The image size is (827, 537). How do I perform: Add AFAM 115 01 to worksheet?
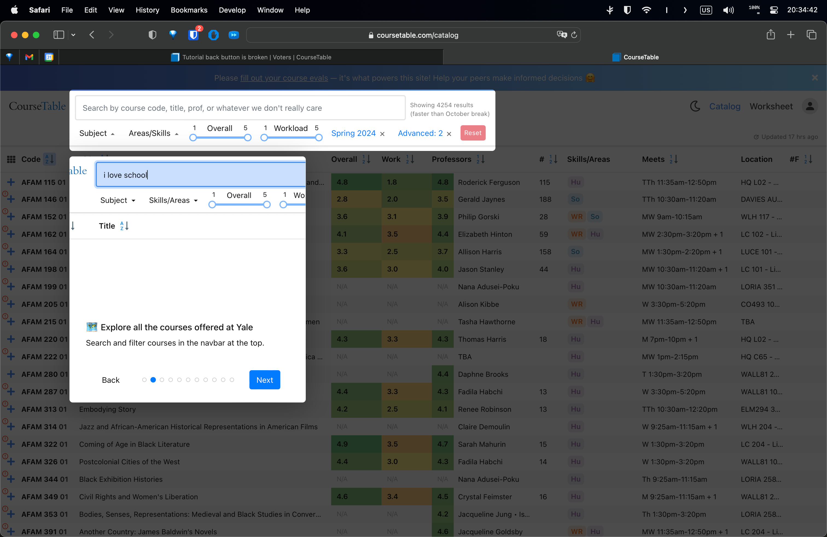[x=11, y=182]
